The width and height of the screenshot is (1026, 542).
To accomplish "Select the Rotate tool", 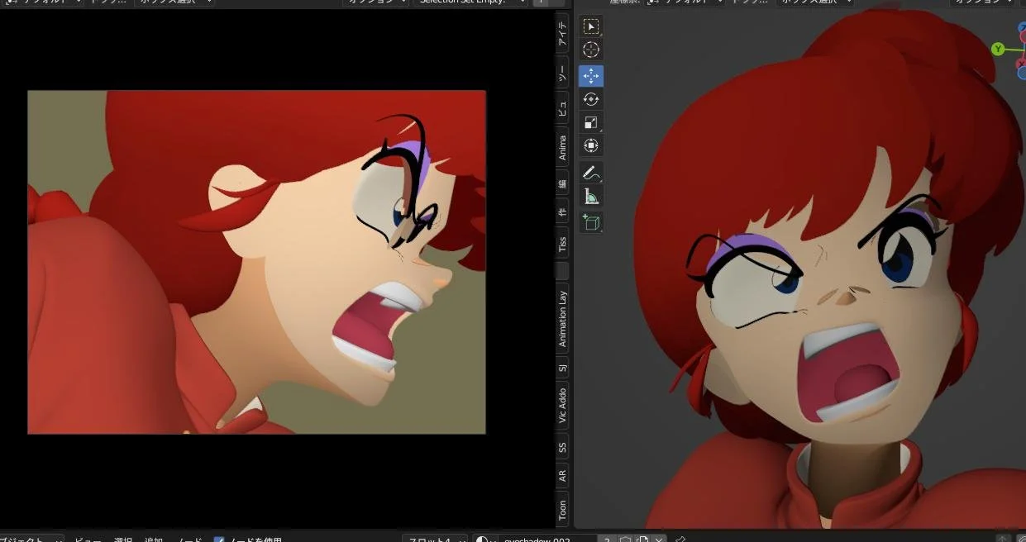I will (x=591, y=99).
